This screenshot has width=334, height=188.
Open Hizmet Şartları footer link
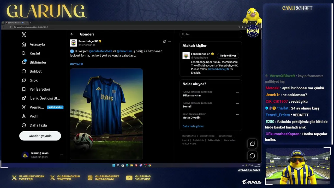[x=189, y=136]
